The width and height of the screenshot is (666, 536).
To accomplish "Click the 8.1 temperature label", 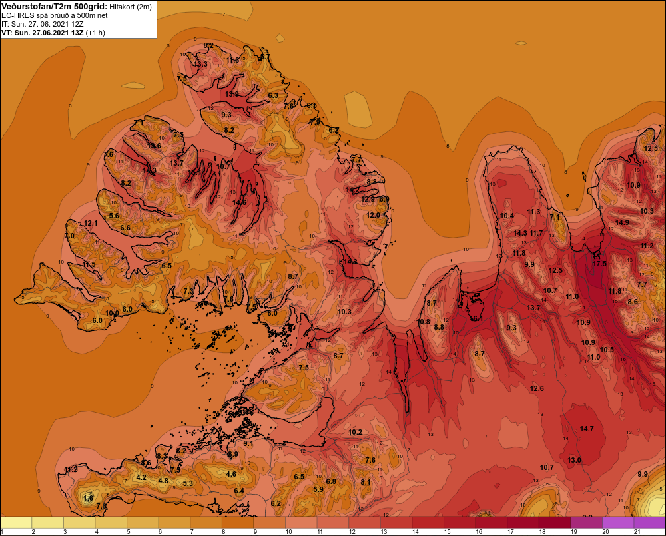I will point(365,482).
